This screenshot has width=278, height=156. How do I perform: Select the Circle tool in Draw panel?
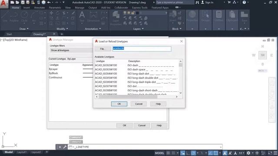[24, 16]
